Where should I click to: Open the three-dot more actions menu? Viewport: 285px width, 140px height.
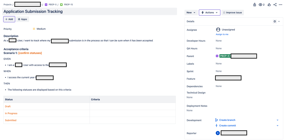point(280,5)
